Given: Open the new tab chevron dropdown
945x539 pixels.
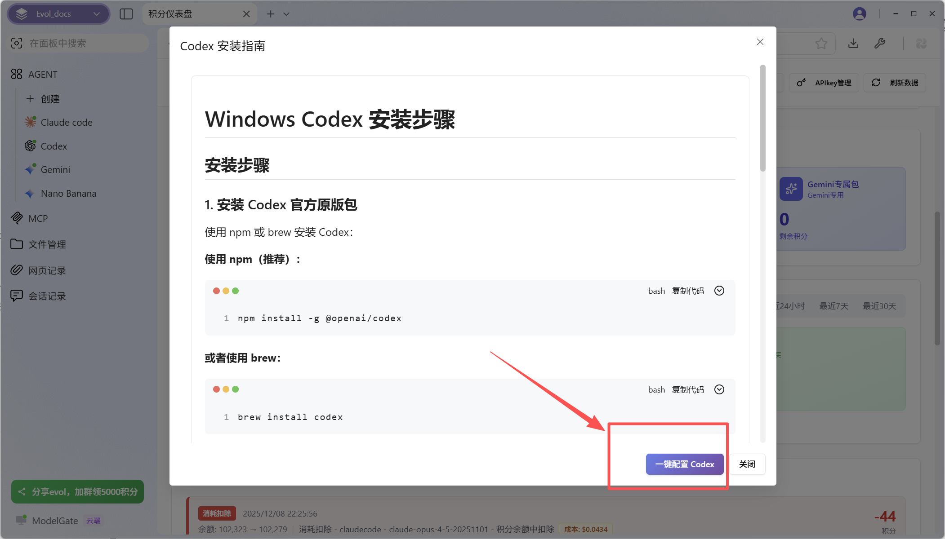Looking at the screenshot, I should [x=286, y=14].
